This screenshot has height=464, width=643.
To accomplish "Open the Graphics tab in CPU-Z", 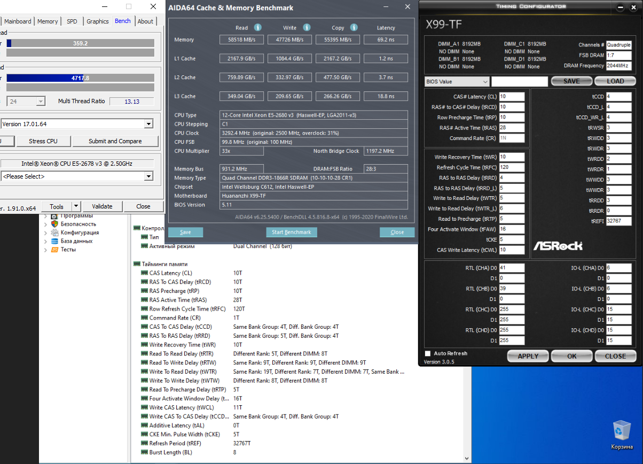I will click(x=98, y=21).
